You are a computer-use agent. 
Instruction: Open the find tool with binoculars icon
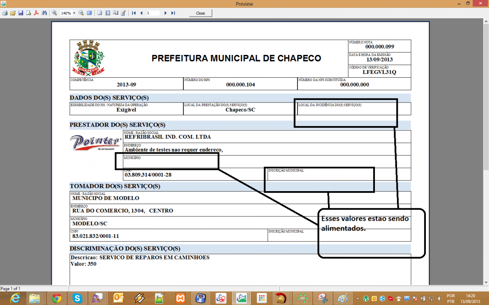pyautogui.click(x=44, y=13)
